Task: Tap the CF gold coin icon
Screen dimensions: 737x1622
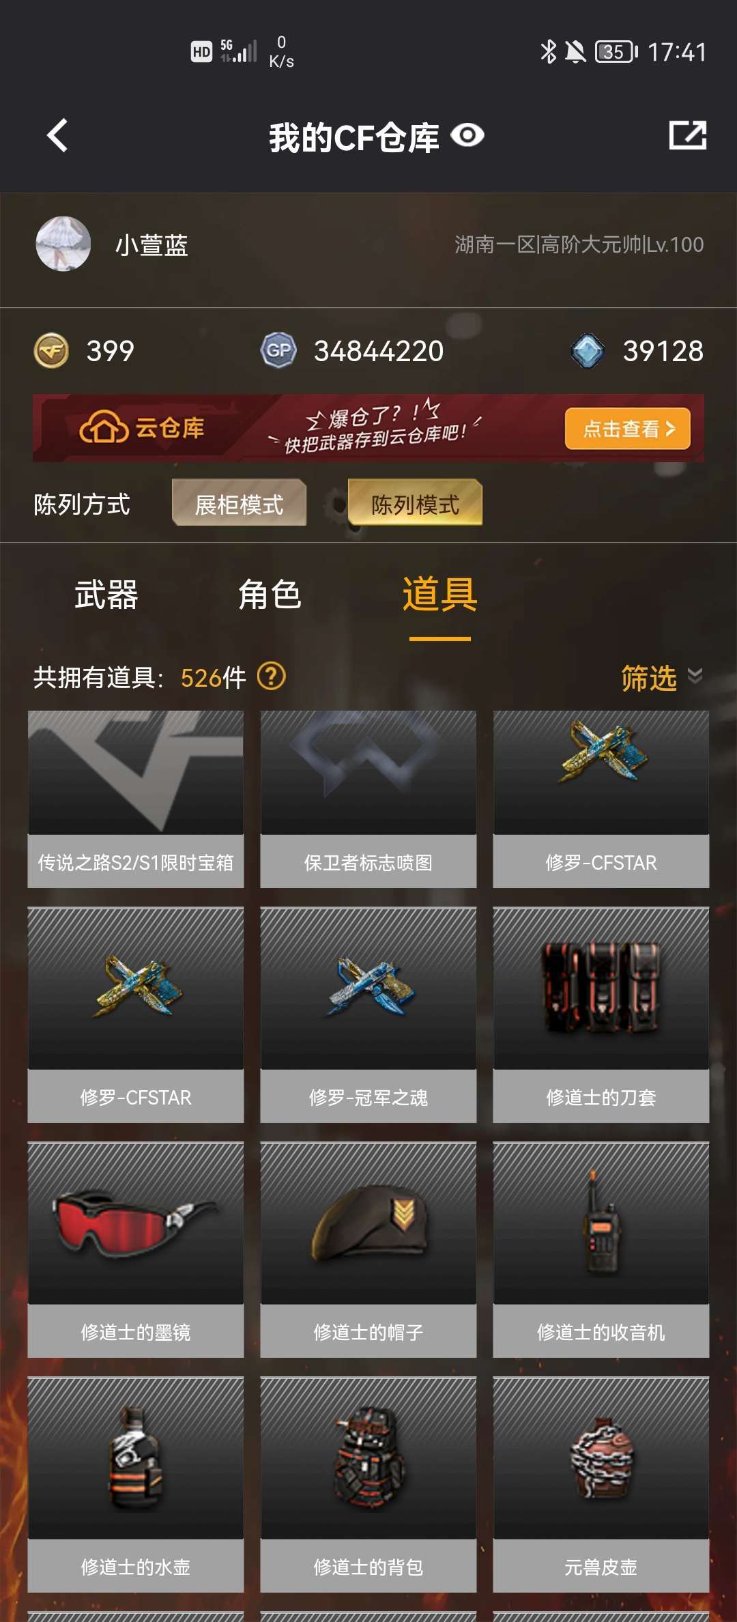Action: click(51, 351)
